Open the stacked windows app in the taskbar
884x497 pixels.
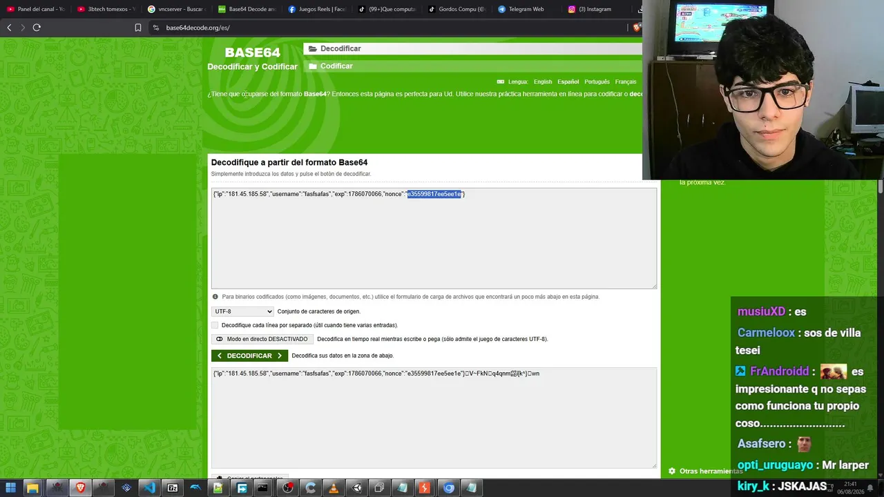click(379, 488)
